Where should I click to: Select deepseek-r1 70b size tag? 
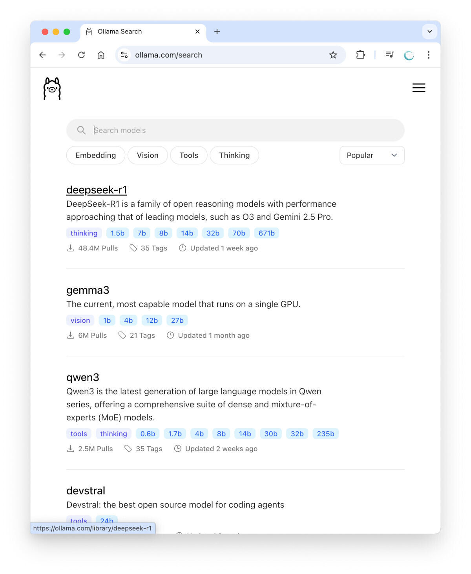(x=239, y=233)
